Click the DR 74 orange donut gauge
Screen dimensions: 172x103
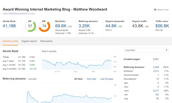pyautogui.click(x=44, y=26)
